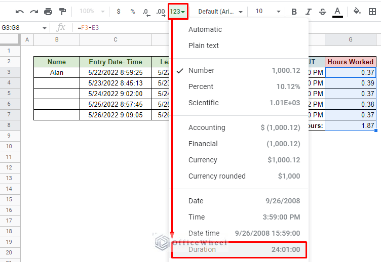Toggle italic formatting
381x262 pixels.
click(309, 12)
